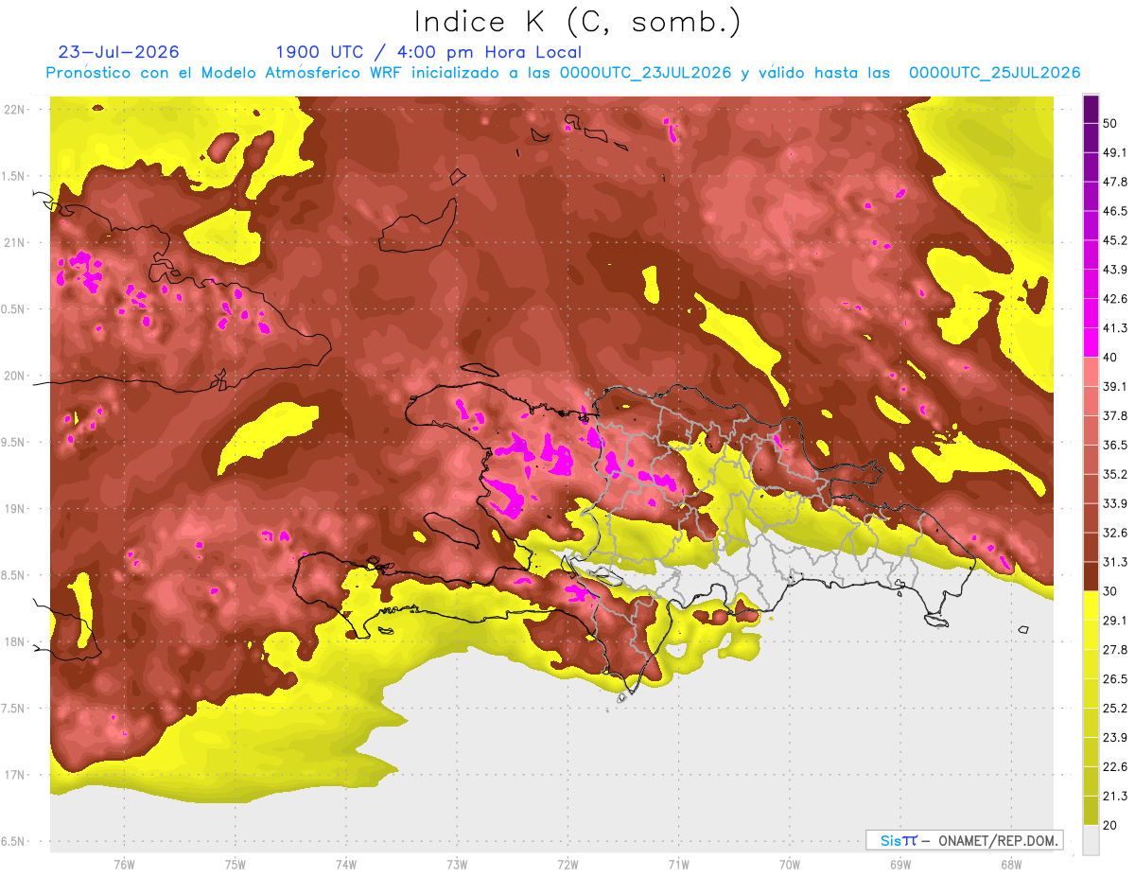
Task: Click the '20' colorbar value
Action: click(x=1110, y=825)
